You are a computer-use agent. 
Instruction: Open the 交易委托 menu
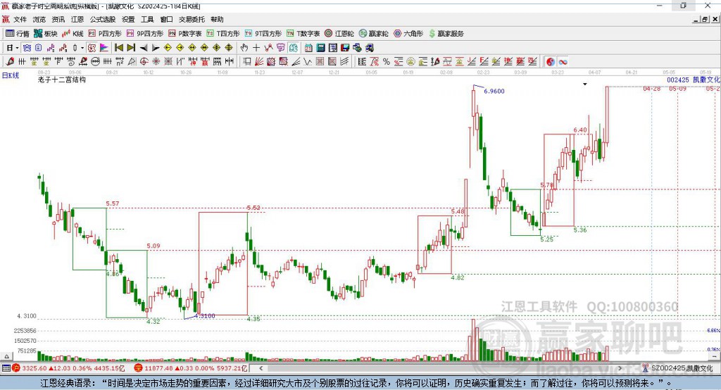coord(192,19)
